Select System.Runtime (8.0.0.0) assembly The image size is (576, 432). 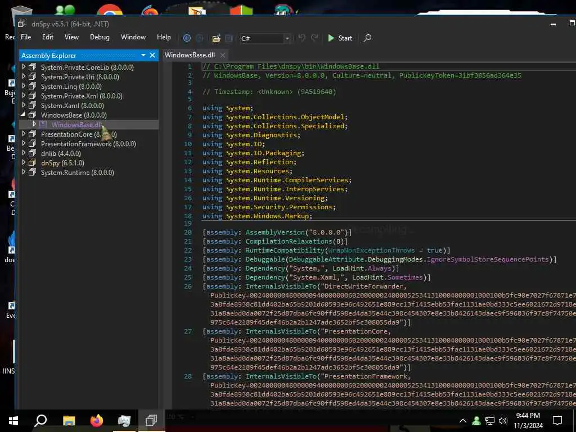pyautogui.click(x=77, y=172)
